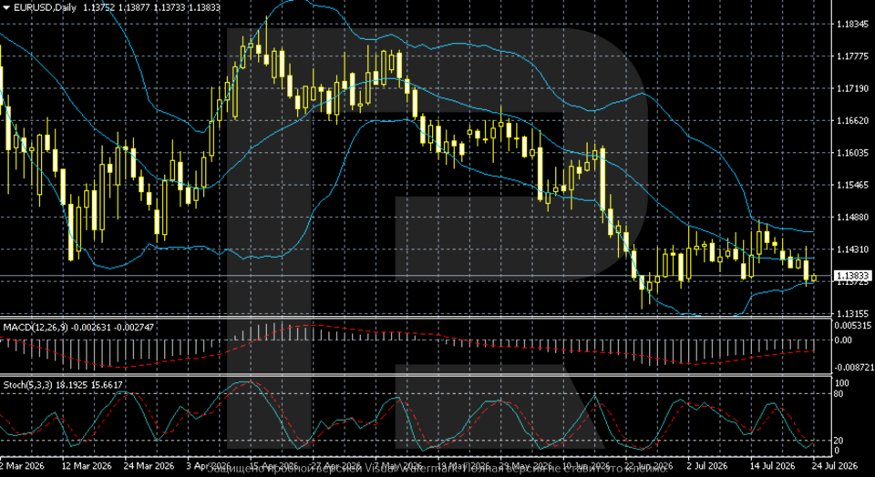Click the 1.14880 price axis value
This screenshot has height=477, width=875.
tap(852, 217)
